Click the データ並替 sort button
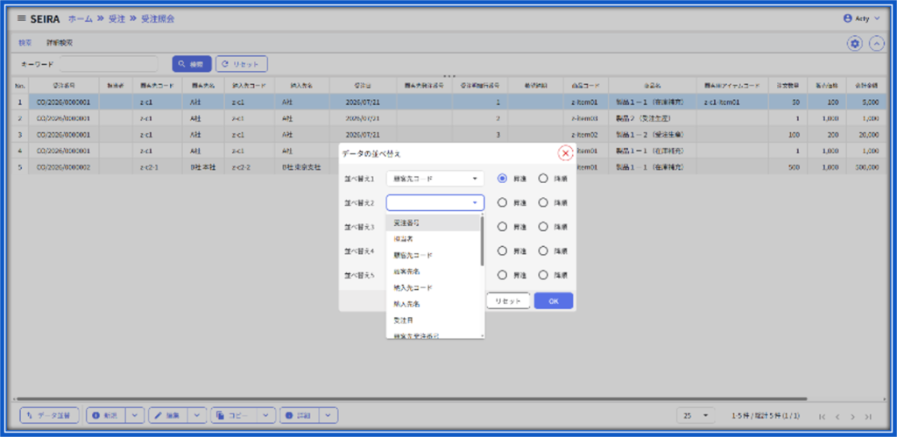The image size is (897, 437). coord(49,415)
